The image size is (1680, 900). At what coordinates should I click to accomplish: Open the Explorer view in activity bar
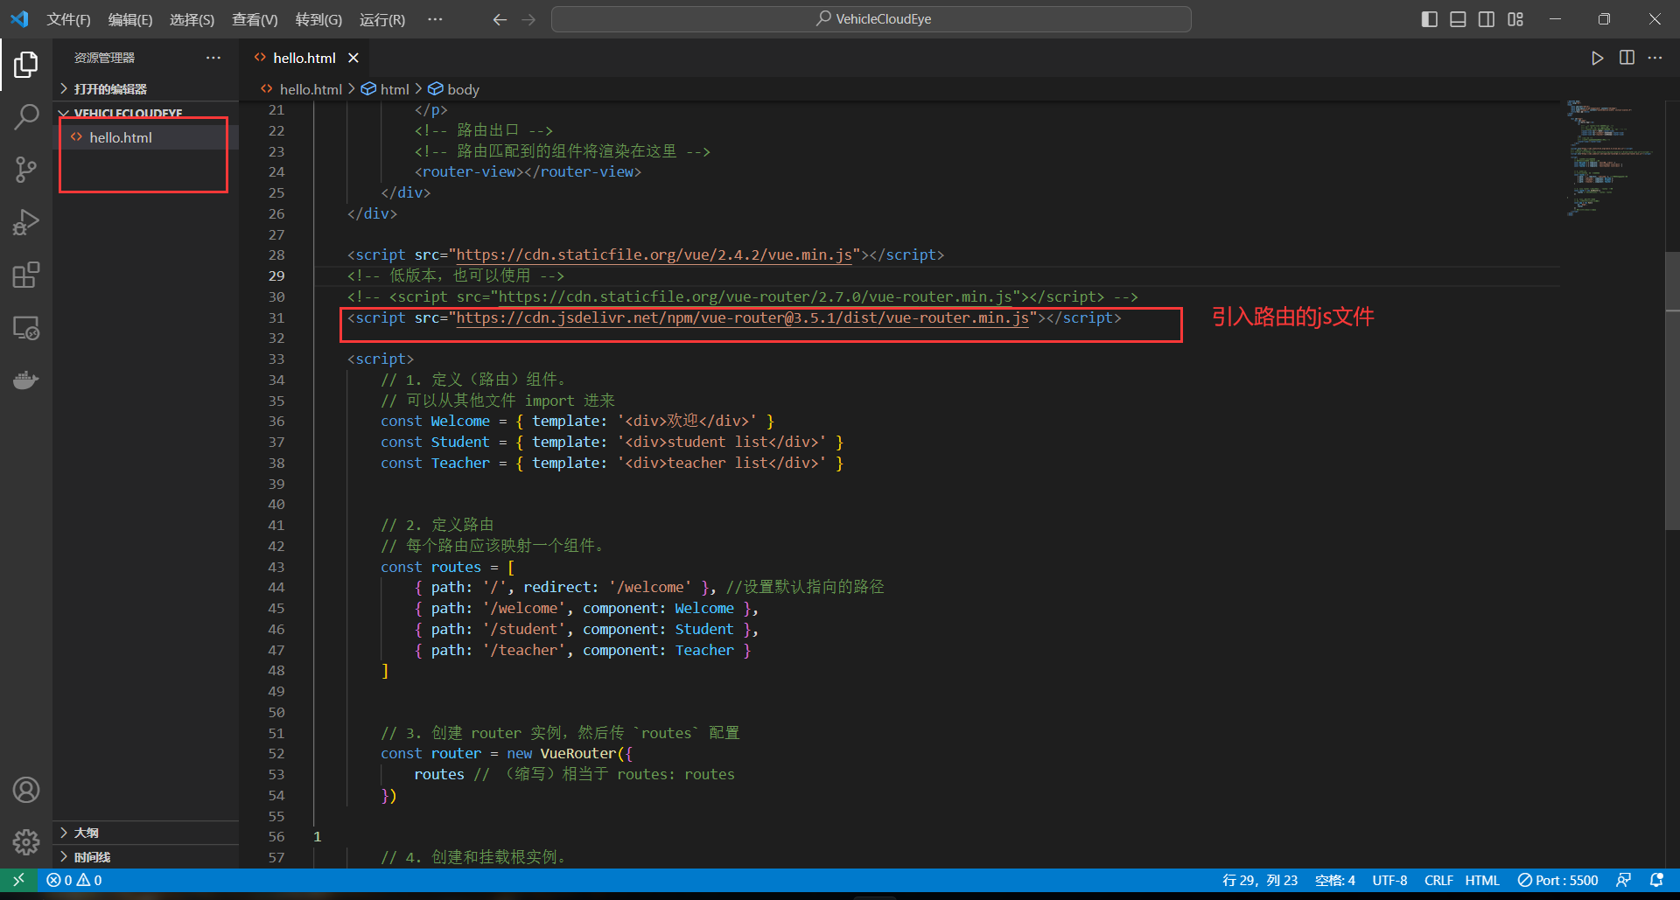click(26, 65)
